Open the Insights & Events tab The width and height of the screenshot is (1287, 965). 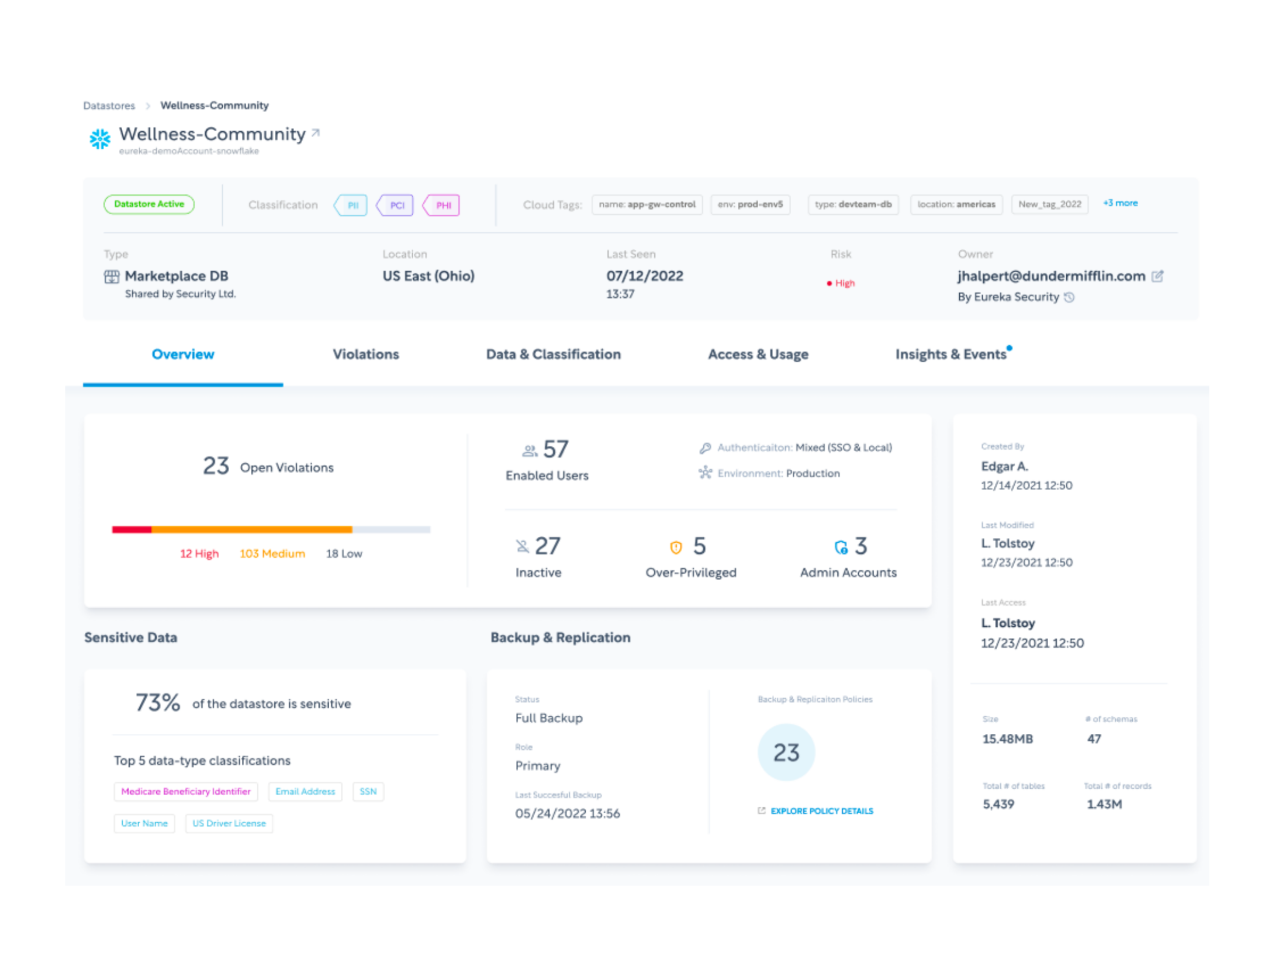coord(950,354)
